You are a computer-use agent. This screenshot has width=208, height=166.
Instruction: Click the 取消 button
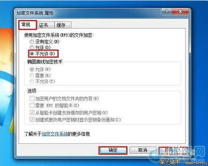pos(143,150)
